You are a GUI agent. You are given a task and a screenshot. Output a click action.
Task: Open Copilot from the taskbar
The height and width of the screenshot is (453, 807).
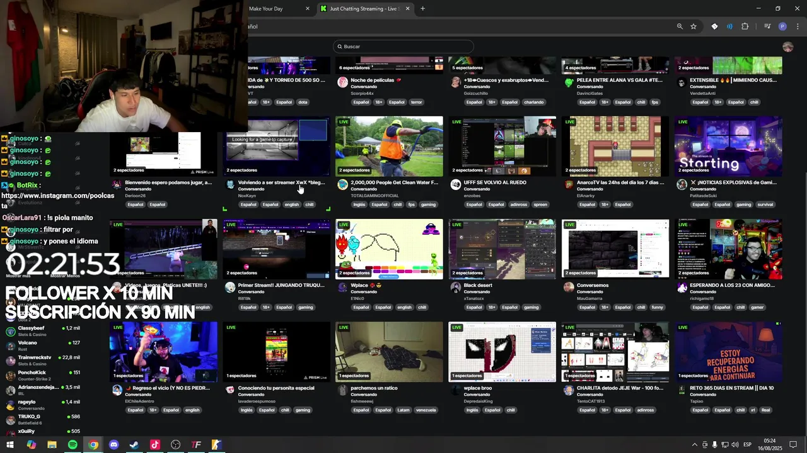(x=31, y=445)
